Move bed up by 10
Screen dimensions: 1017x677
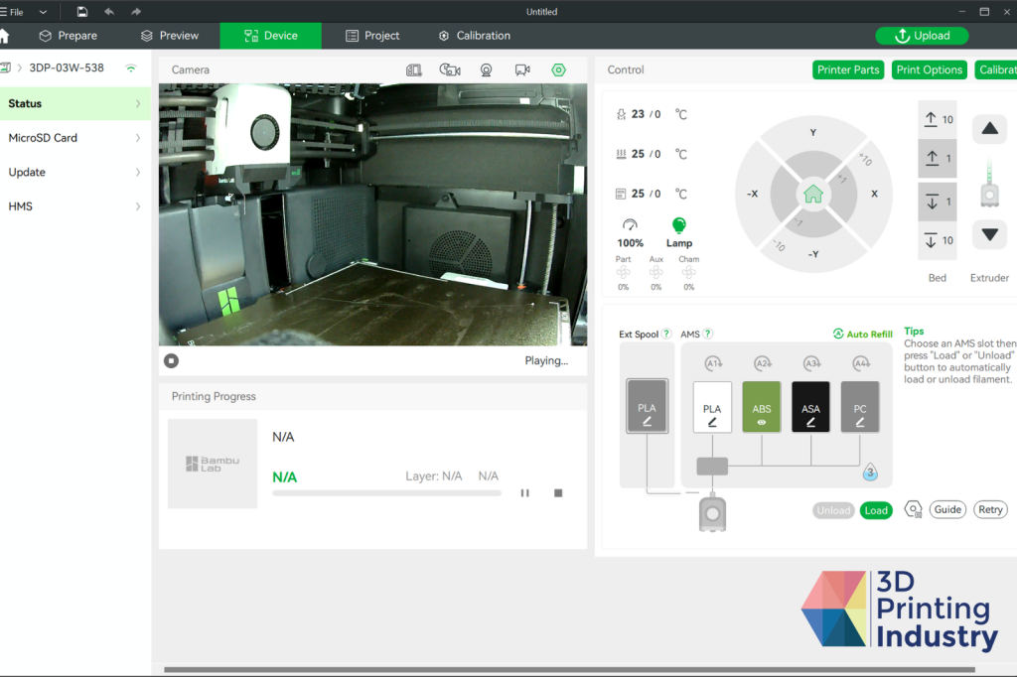[x=937, y=120]
